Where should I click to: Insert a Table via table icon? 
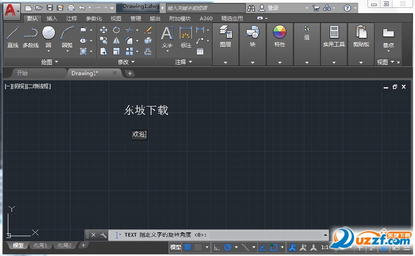point(200,51)
